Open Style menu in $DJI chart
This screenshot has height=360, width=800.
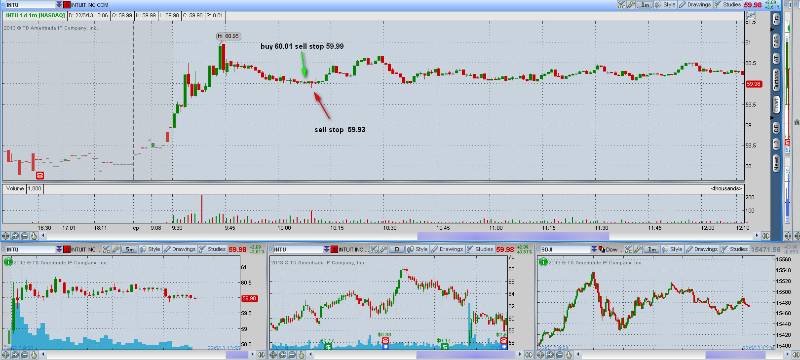click(x=672, y=250)
